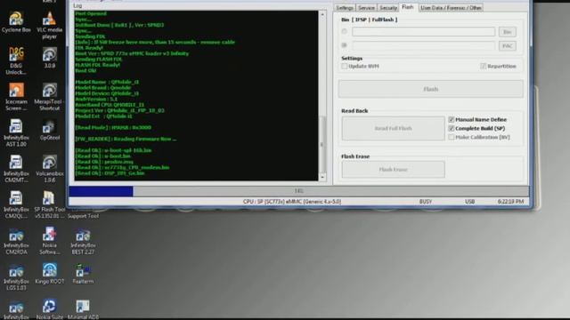
Task: Select the Flash tab
Action: 408,7
